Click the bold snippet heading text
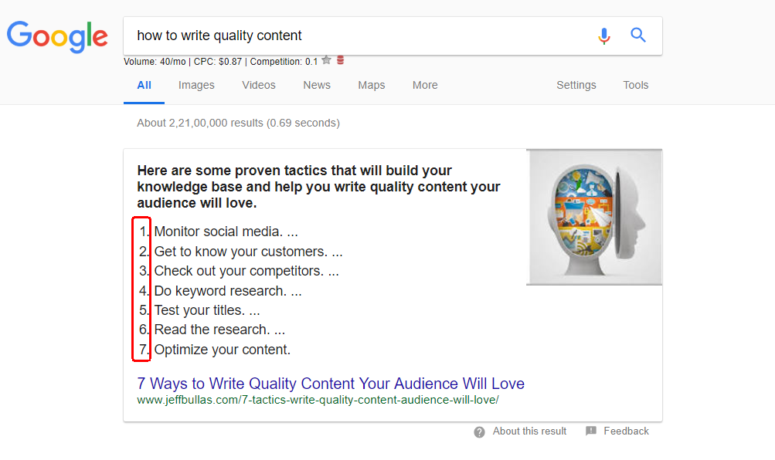The width and height of the screenshot is (775, 460). click(318, 187)
